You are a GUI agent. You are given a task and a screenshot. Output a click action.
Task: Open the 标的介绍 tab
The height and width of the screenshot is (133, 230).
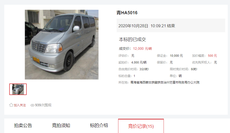[x=99, y=125]
